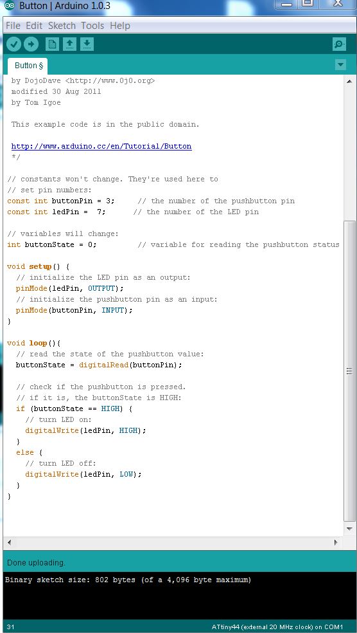Open the Tools menu
The width and height of the screenshot is (357, 633).
[x=92, y=26]
